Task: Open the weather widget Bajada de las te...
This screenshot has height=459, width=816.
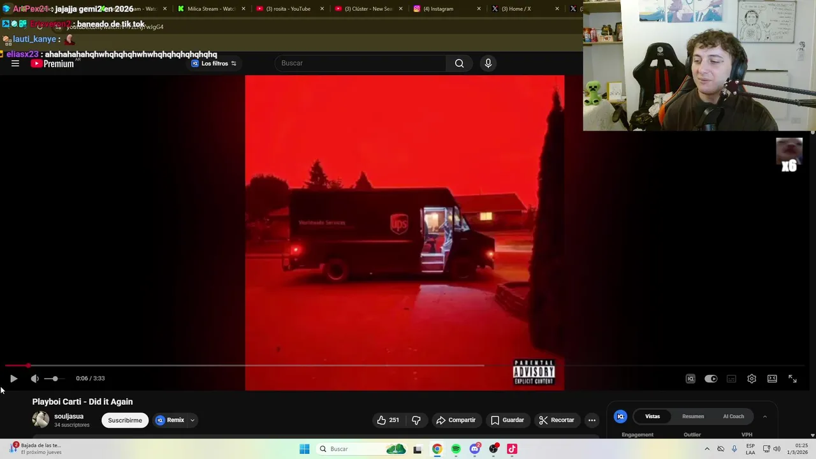Action: [x=35, y=449]
